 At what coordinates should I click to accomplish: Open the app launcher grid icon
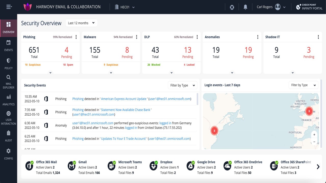click(9, 7)
